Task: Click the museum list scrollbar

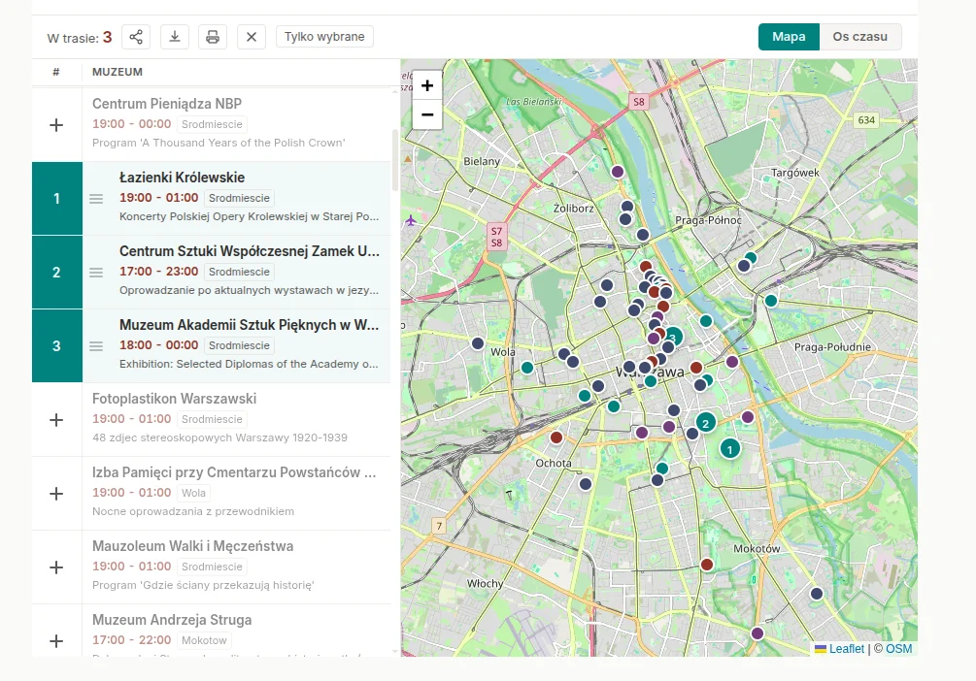Action: click(395, 160)
